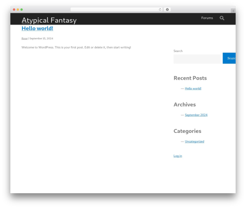Click the browser address bar
The image size is (246, 208).
coord(117,9)
